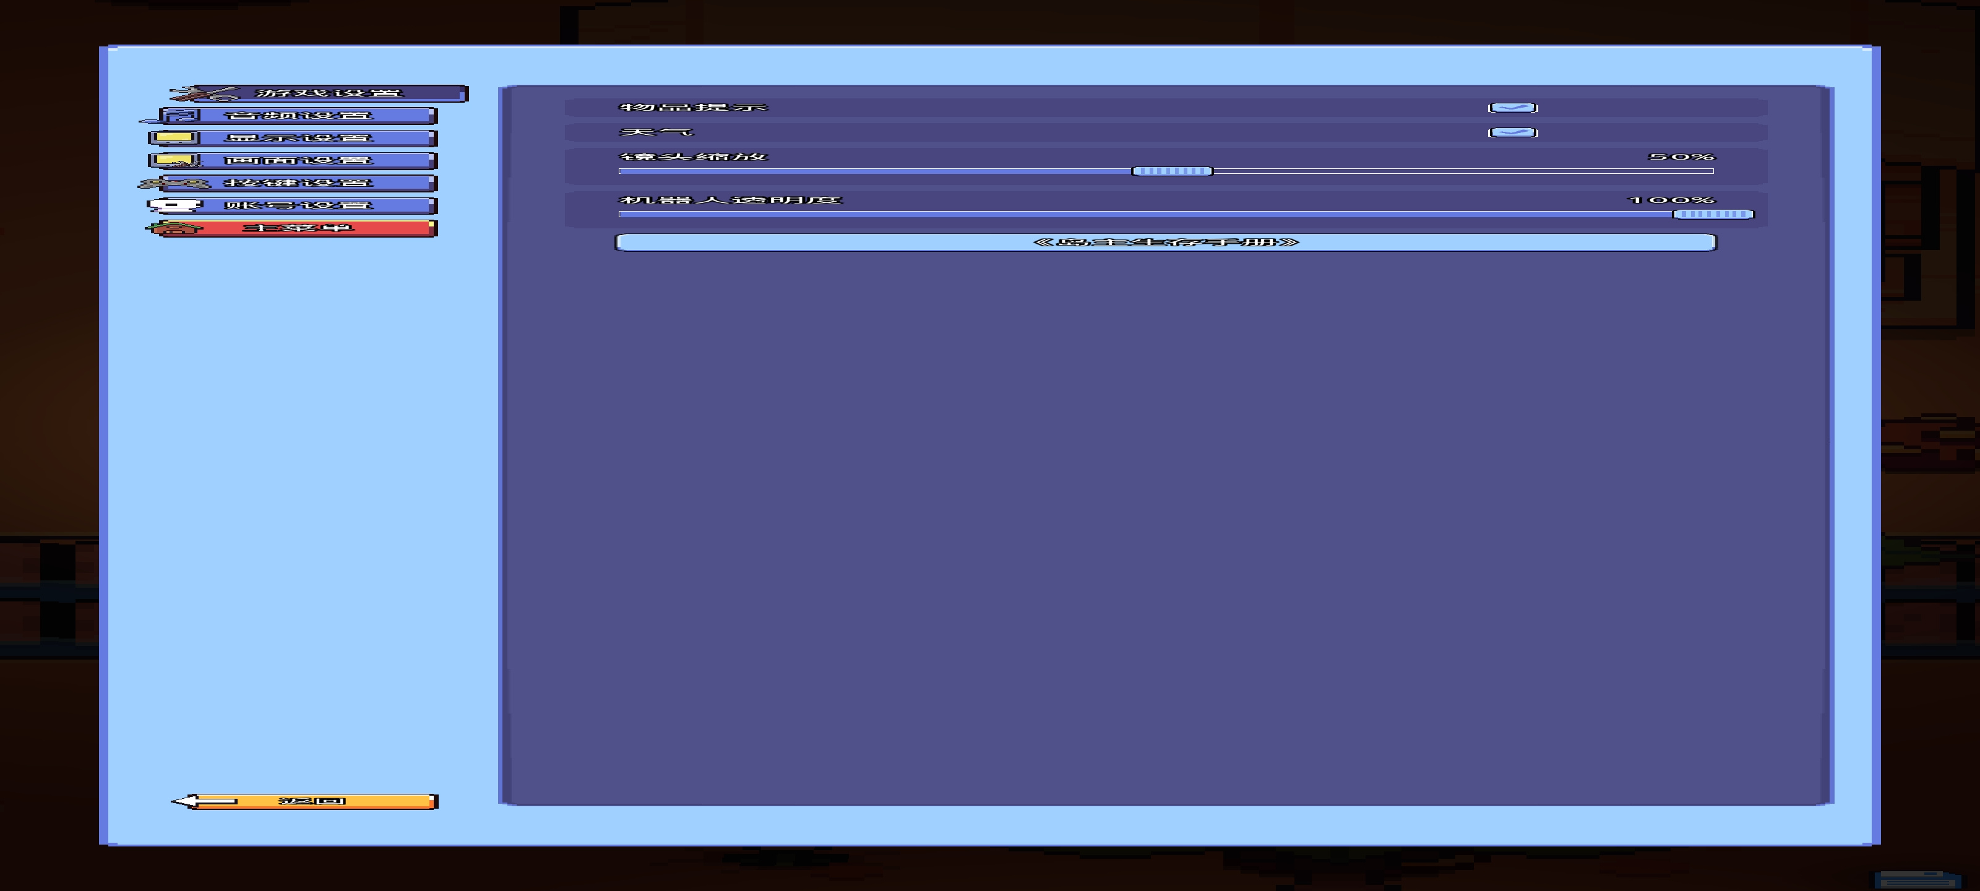Click the 机器人透明度 robot opacity slider handle
1980x891 pixels.
(x=1713, y=215)
